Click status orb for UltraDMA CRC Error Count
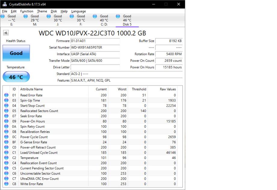This screenshot has height=190, width=277. pos(6,179)
